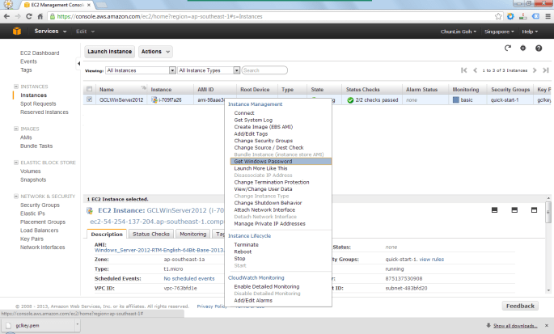The image size is (554, 334).
Task: Choose Reboot in context menu
Action: (x=243, y=252)
